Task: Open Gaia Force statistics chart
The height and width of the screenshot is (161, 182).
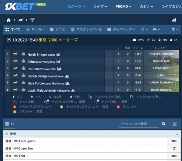Action: pos(67,83)
